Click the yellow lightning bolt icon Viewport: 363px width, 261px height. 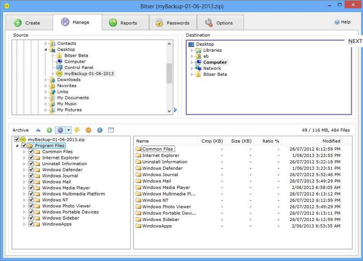77,130
